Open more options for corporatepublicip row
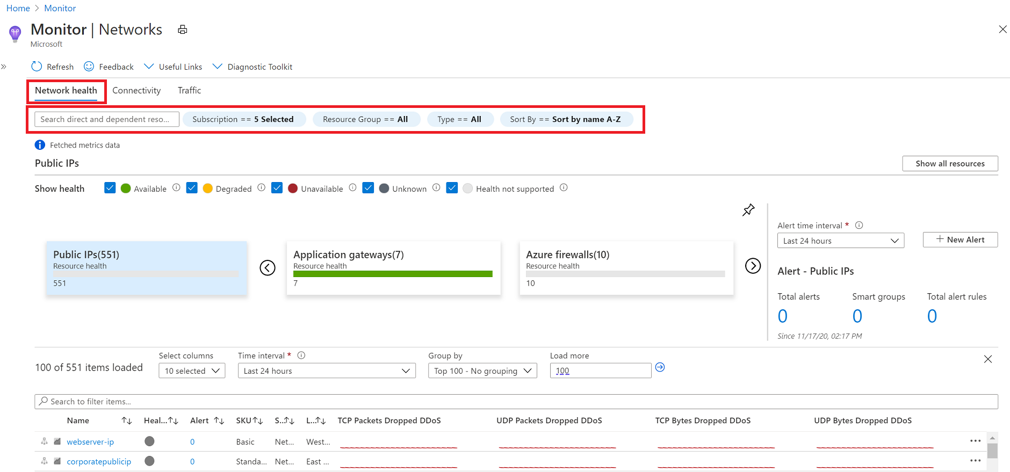 pos(976,461)
